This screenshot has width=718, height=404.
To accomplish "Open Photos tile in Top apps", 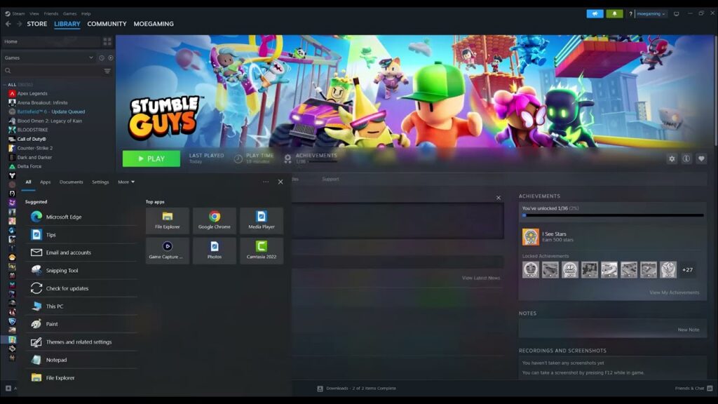I will [x=215, y=250].
